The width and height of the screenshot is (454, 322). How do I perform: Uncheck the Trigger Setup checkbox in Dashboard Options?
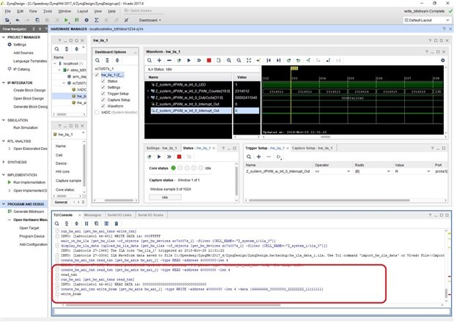pyautogui.click(x=103, y=94)
